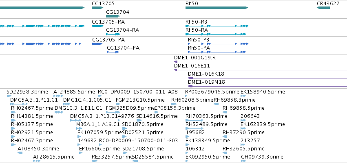Select the RH69858.3prime EST glyph
Image resolution: width=347 pixels, height=163 pixels.
point(216,104)
